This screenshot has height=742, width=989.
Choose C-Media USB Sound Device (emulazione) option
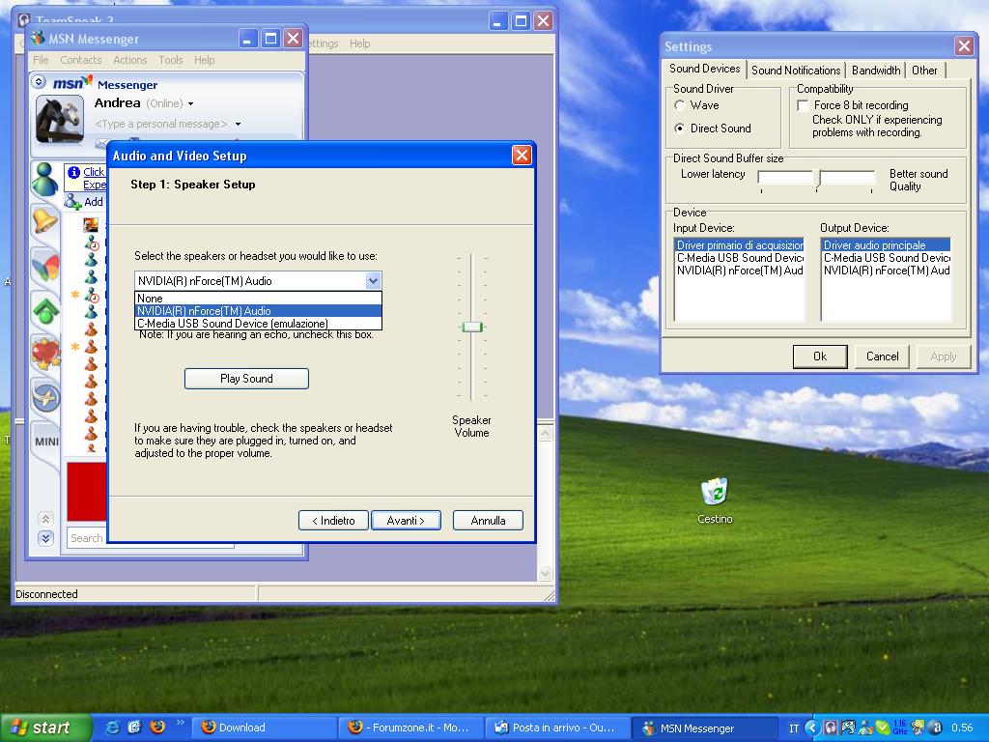pyautogui.click(x=258, y=323)
